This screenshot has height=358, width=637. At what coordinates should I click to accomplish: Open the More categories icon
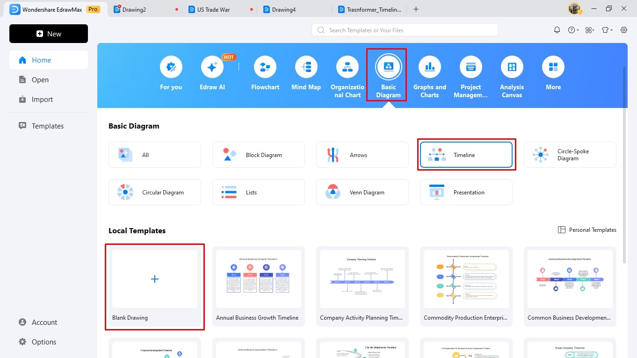(553, 67)
